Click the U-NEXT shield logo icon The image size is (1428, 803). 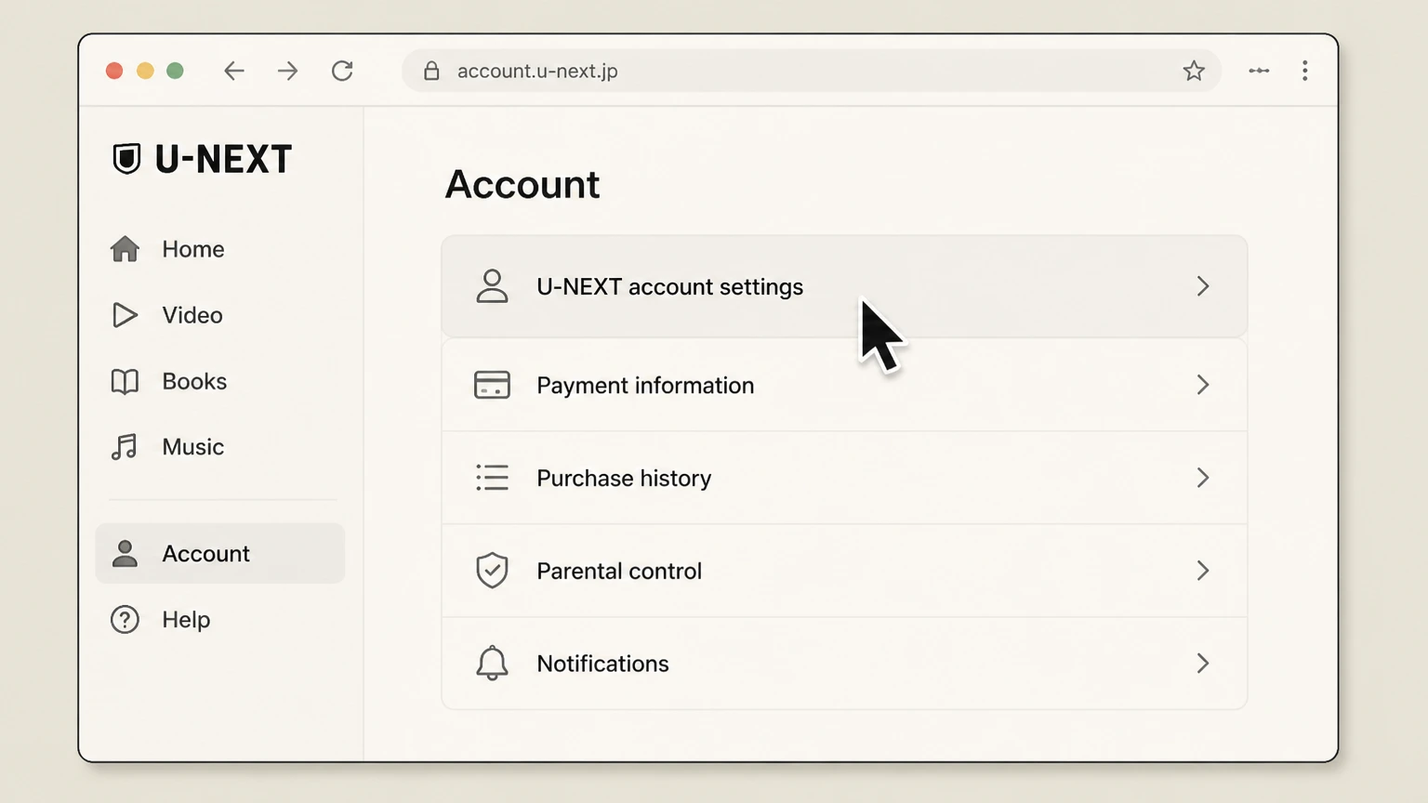(x=126, y=159)
